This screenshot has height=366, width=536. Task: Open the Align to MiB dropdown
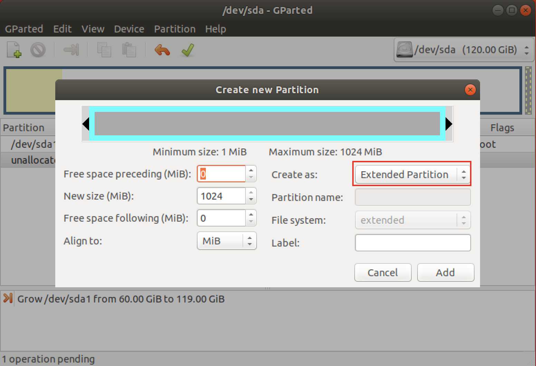(x=227, y=241)
